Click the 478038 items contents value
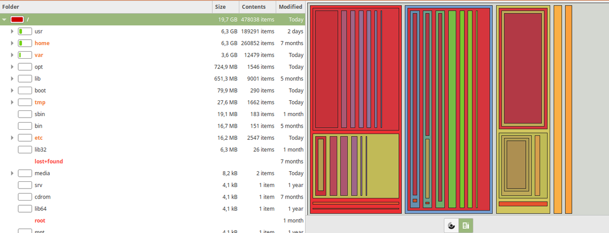The height and width of the screenshot is (233, 609). pyautogui.click(x=257, y=20)
